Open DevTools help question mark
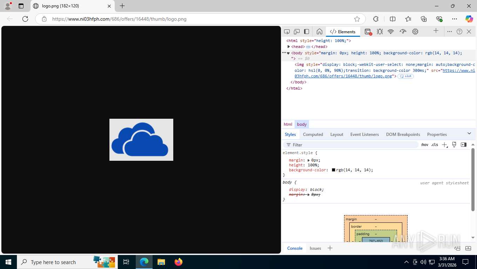Viewport: 477px width, 269px height. tap(459, 32)
